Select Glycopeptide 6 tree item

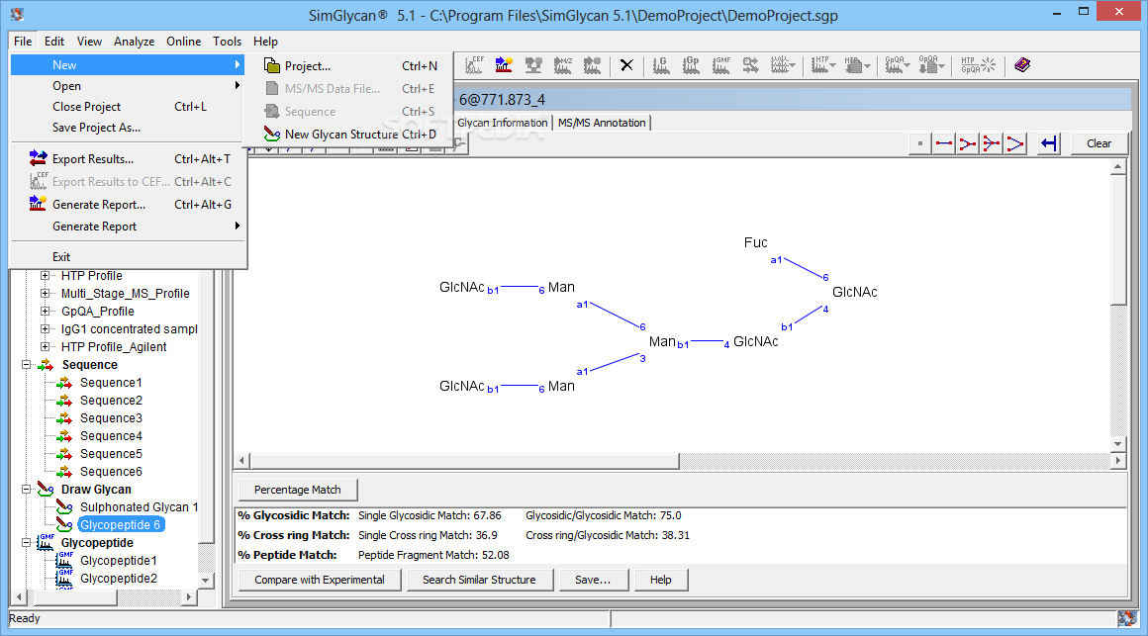[x=121, y=525]
